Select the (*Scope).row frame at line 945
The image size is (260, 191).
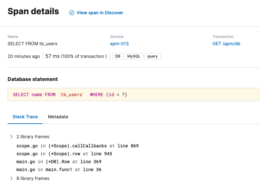pyautogui.click(x=64, y=154)
